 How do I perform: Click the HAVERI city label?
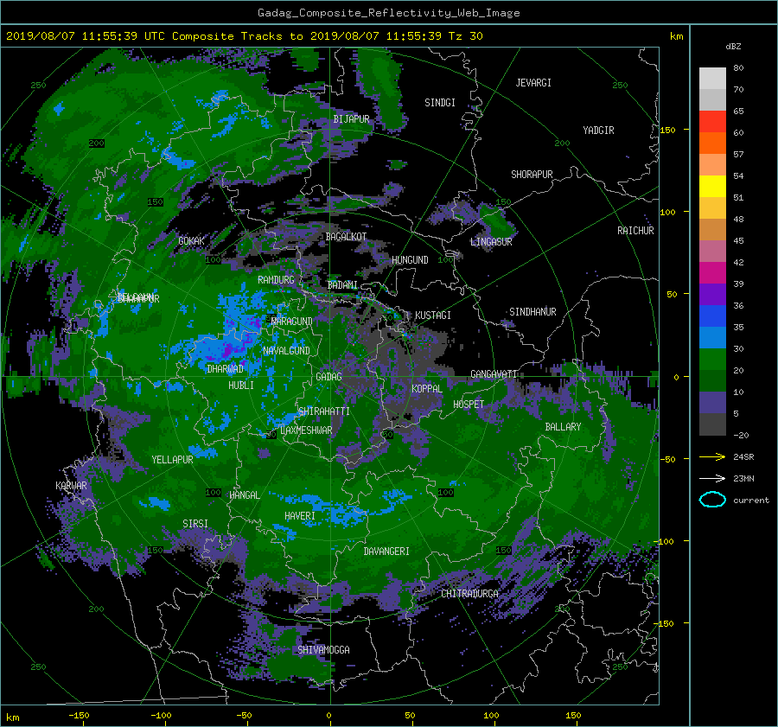point(300,517)
